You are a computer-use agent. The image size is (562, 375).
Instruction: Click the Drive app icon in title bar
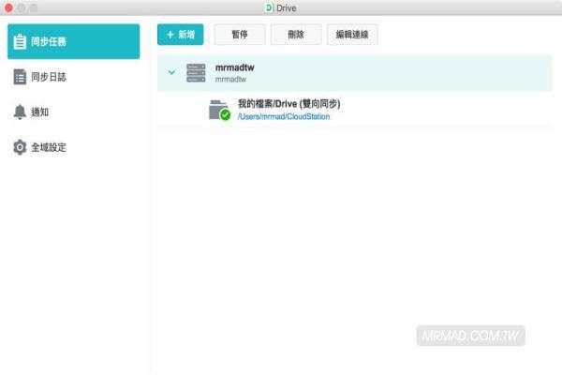tap(269, 7)
